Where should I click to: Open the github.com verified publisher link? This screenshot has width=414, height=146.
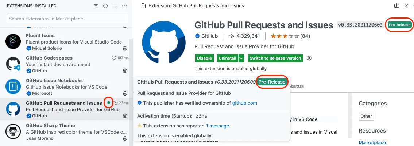pos(244,103)
